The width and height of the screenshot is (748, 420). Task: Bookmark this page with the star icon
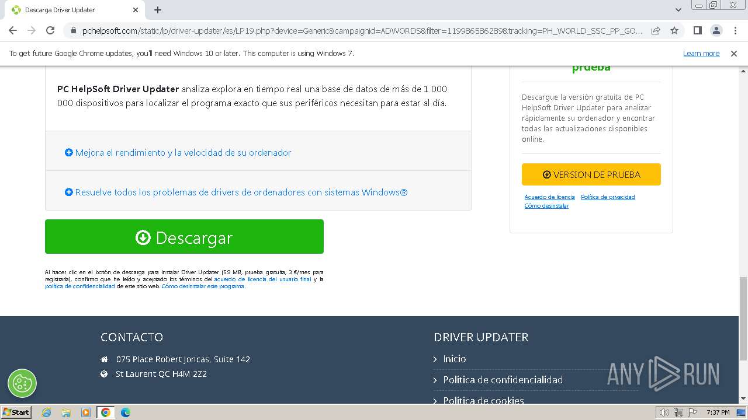[674, 30]
